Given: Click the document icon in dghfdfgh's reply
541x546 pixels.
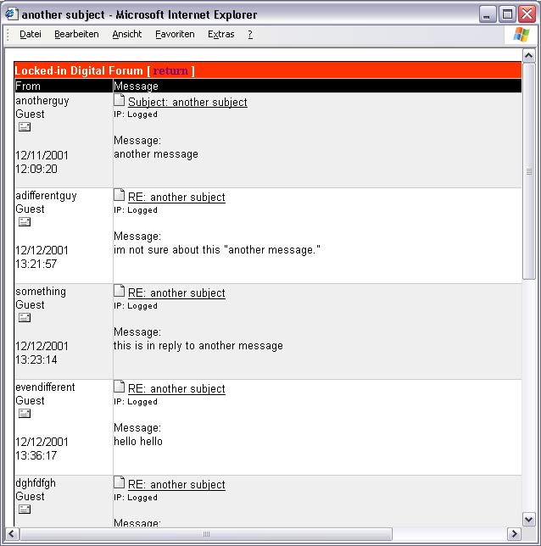Looking at the screenshot, I should pyautogui.click(x=119, y=482).
